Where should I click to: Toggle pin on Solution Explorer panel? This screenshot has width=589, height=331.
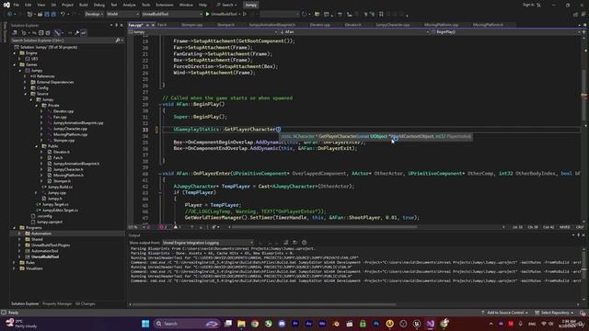pos(116,26)
